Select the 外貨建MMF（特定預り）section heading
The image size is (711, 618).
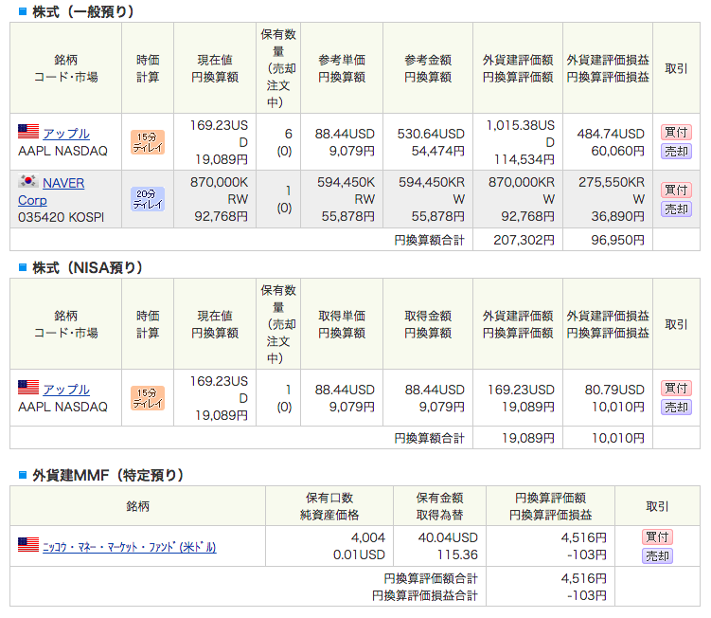[108, 475]
